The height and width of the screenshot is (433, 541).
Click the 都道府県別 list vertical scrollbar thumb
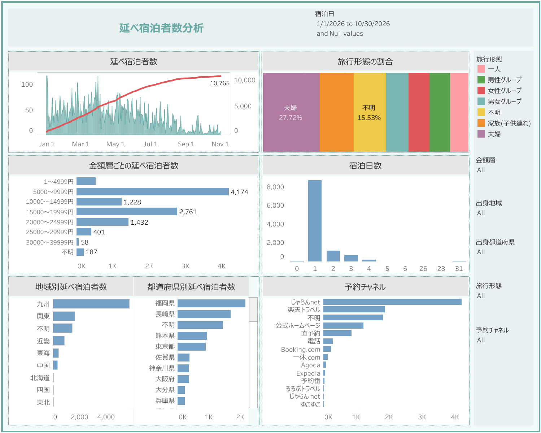pos(253,309)
